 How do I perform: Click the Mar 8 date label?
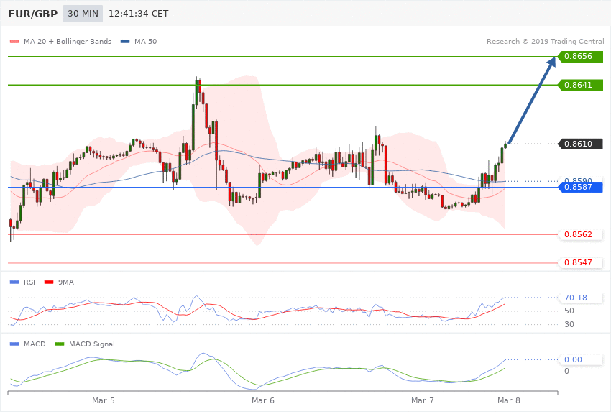click(508, 400)
